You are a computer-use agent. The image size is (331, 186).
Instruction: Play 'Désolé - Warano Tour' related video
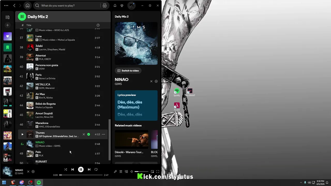(x=132, y=139)
